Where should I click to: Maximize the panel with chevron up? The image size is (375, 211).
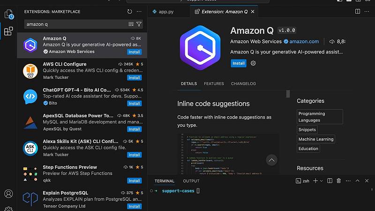(x=357, y=181)
